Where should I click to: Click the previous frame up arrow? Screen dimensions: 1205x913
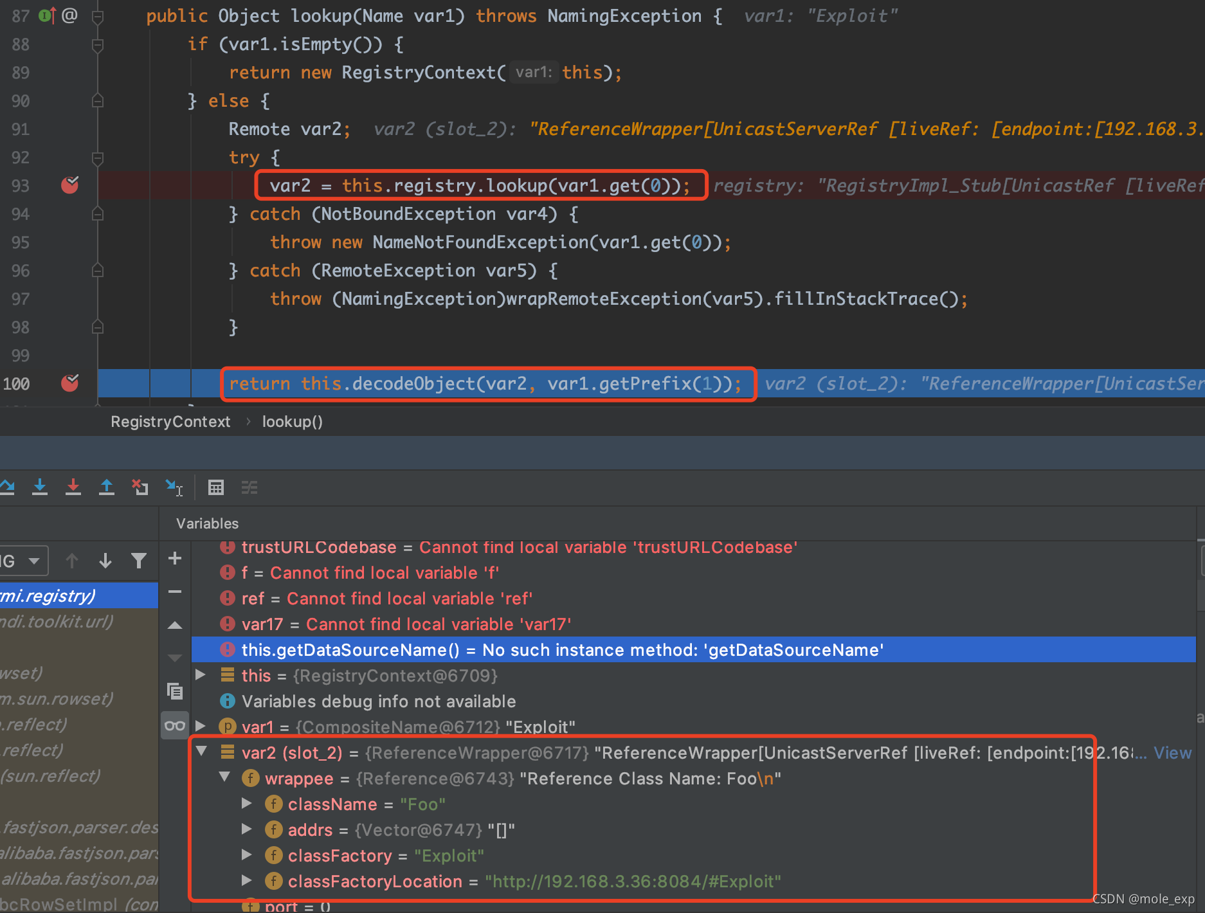(x=72, y=561)
